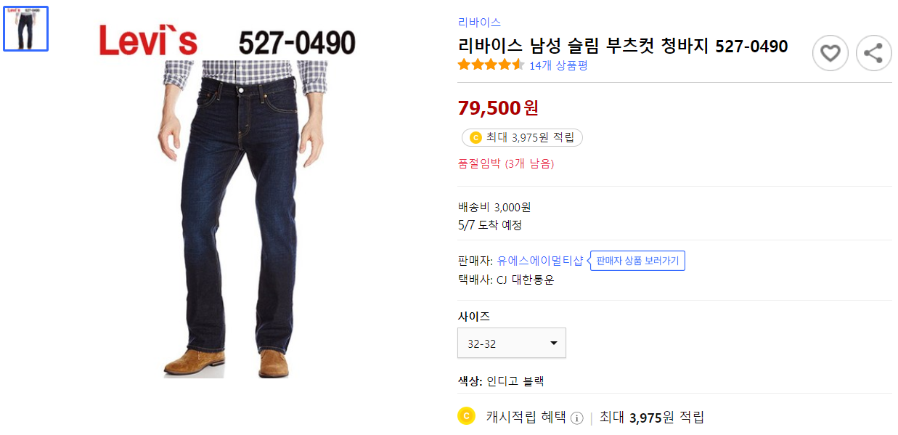Open cash reward info tooltip icon

(577, 417)
